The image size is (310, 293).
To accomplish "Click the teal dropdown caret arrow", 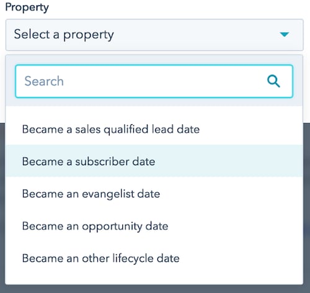I will pos(285,34).
